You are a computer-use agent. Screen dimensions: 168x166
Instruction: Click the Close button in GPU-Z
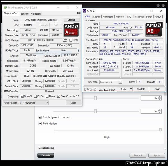point(73,103)
